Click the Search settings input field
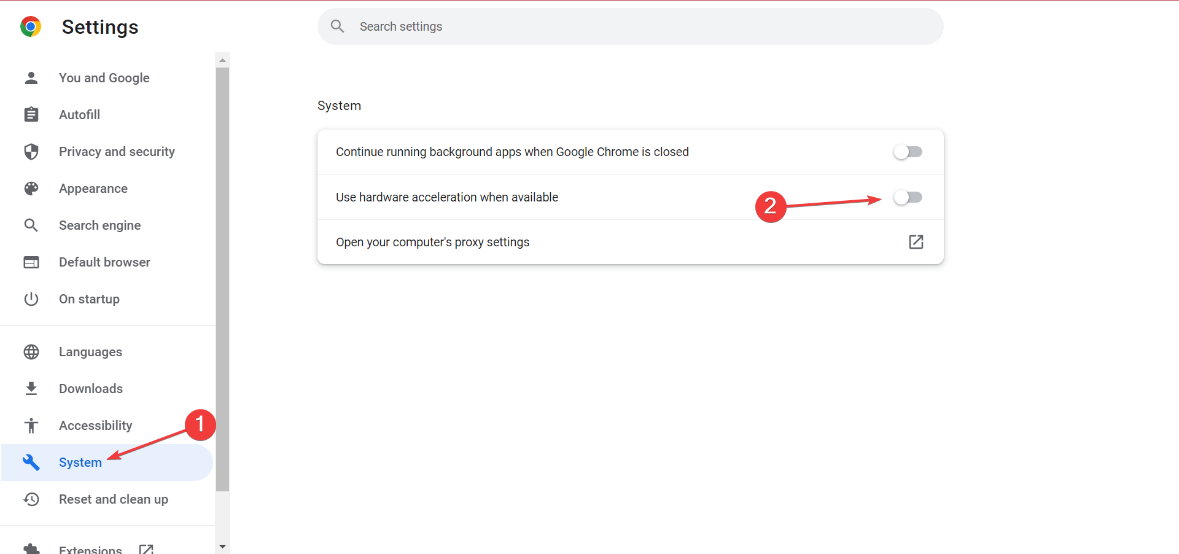1179x554 pixels. [x=630, y=26]
